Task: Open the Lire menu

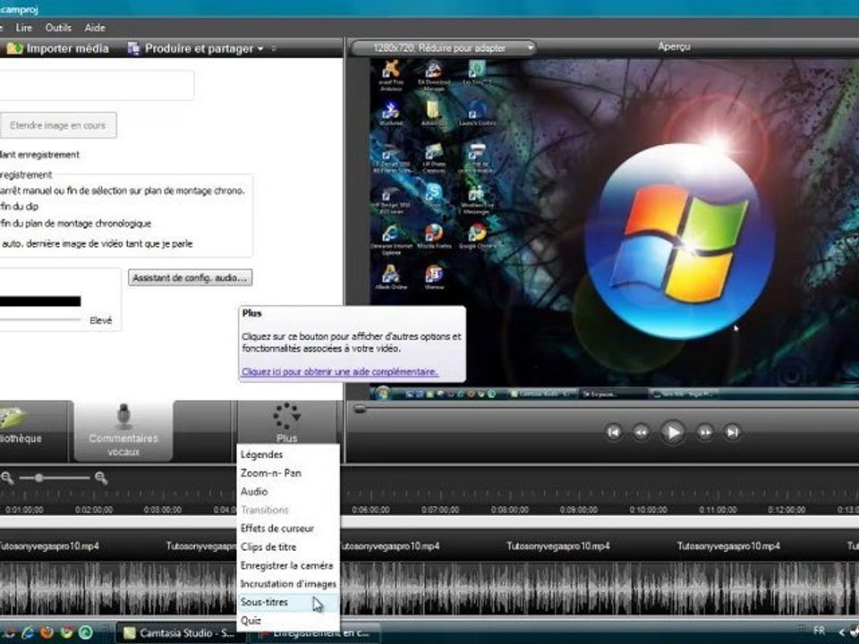Action: click(x=23, y=28)
